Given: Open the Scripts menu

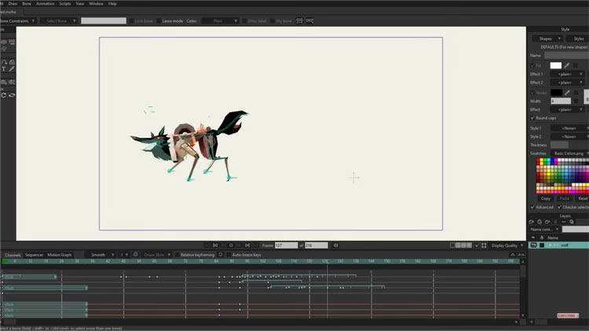Looking at the screenshot, I should [65, 4].
